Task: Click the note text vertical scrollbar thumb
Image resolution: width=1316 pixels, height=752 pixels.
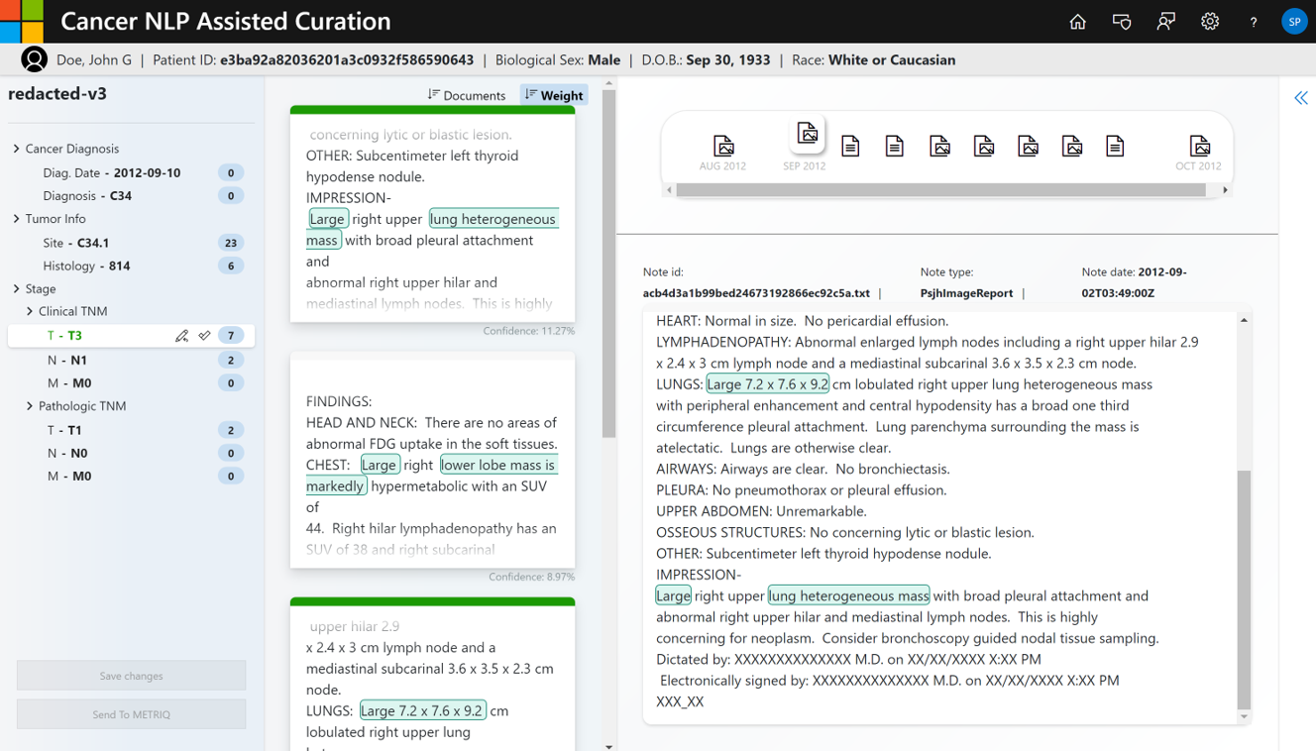Action: point(1244,591)
